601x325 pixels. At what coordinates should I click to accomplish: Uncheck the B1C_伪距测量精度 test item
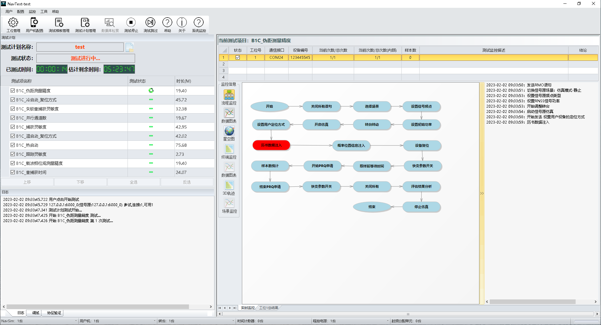coord(13,91)
